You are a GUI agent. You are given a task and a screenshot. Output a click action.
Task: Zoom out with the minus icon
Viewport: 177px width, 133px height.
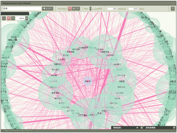pos(13,18)
